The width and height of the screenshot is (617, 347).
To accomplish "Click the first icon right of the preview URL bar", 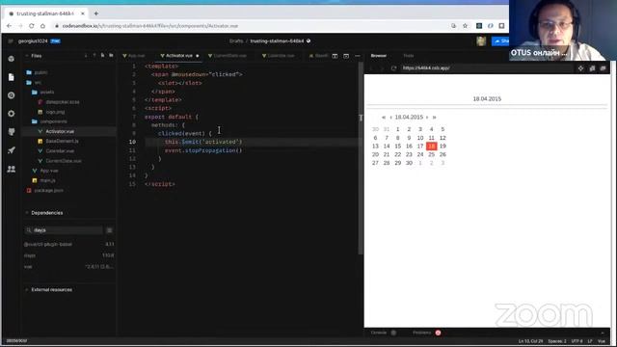I will 580,68.
